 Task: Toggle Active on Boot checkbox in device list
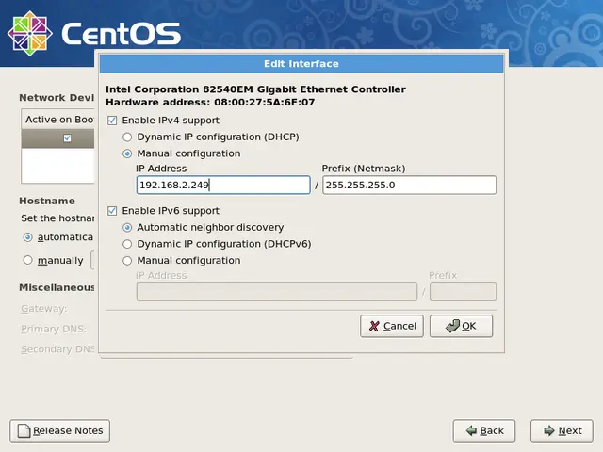[67, 138]
